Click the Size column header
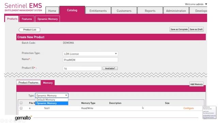The width and height of the screenshot is (218, 123). [x=167, y=103]
